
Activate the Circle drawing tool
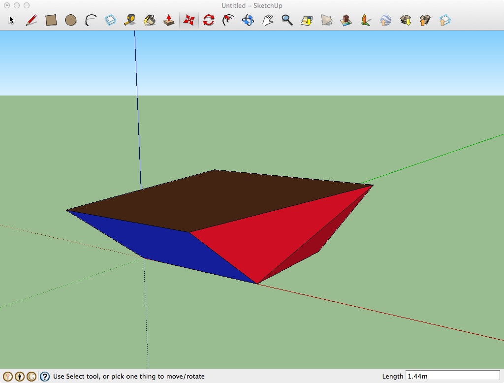click(x=71, y=20)
